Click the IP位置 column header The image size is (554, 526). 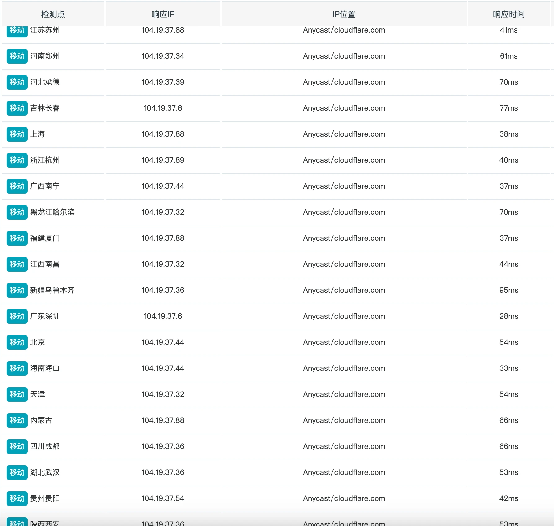(x=344, y=14)
